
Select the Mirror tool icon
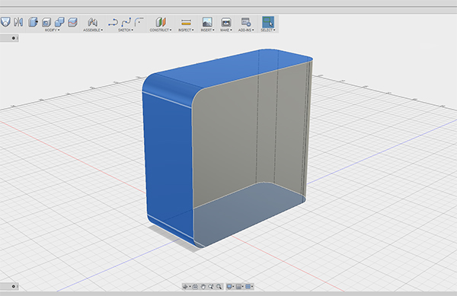[x=18, y=22]
